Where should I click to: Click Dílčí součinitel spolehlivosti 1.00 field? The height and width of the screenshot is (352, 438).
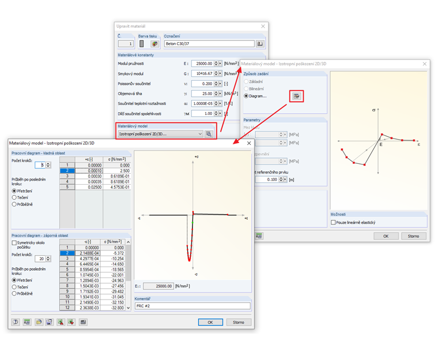202,114
